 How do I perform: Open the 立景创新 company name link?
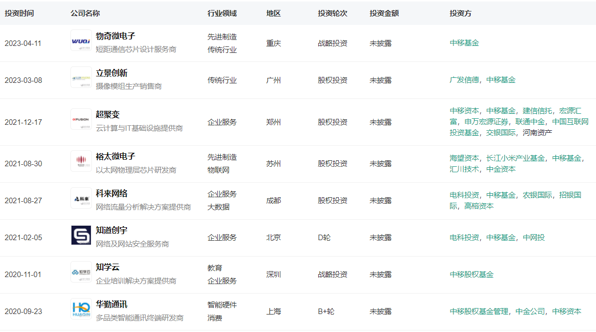[x=112, y=73]
